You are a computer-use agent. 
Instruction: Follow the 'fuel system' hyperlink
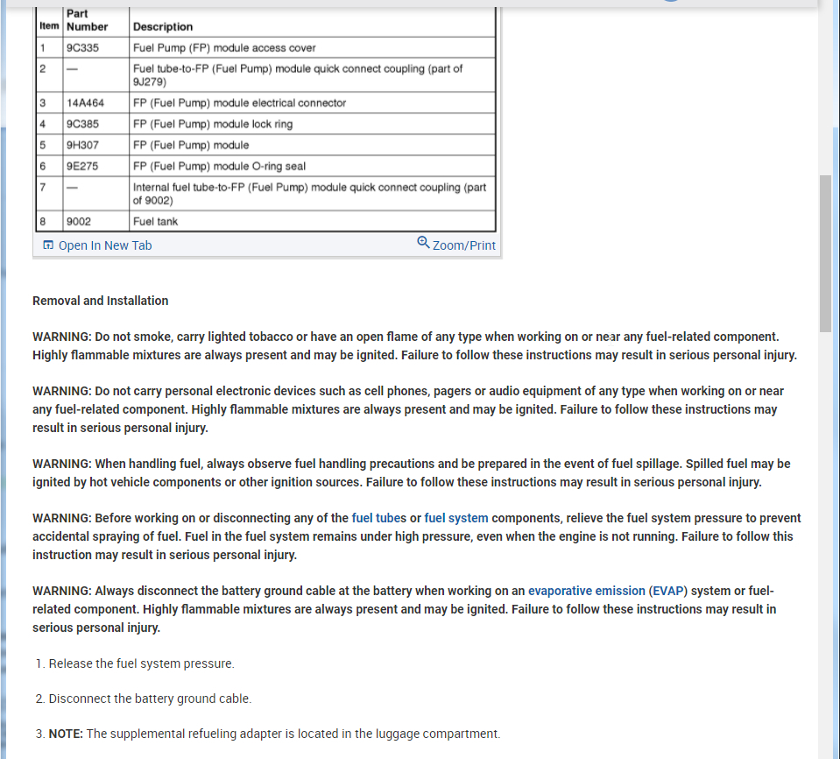pos(456,518)
